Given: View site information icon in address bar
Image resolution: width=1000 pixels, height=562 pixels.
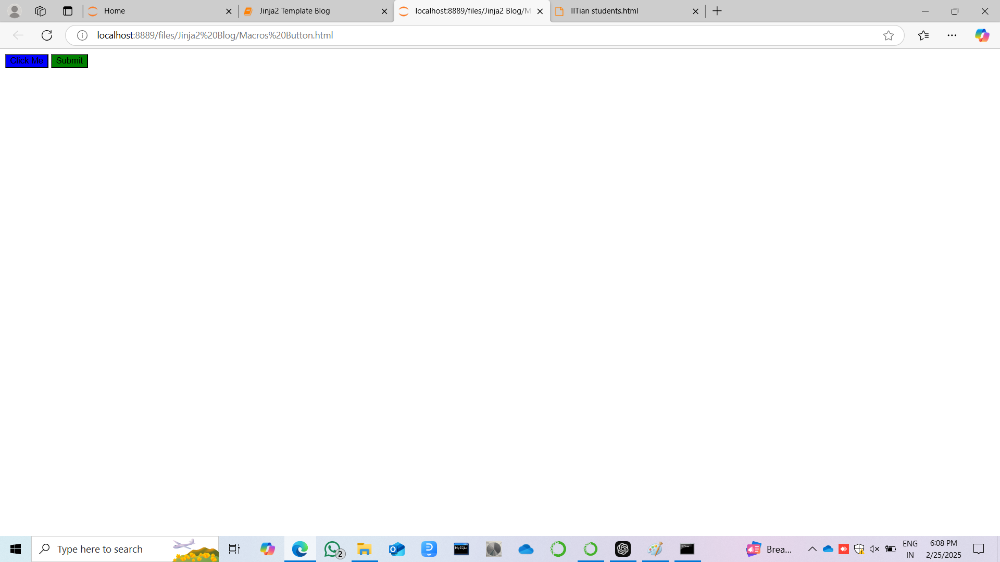Looking at the screenshot, I should pos(82,35).
